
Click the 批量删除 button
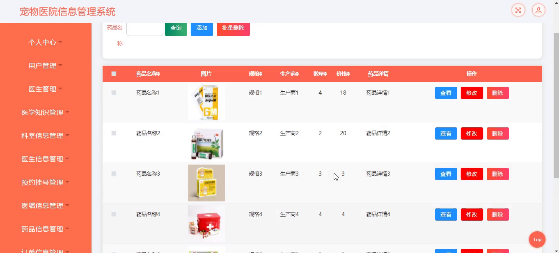(233, 28)
